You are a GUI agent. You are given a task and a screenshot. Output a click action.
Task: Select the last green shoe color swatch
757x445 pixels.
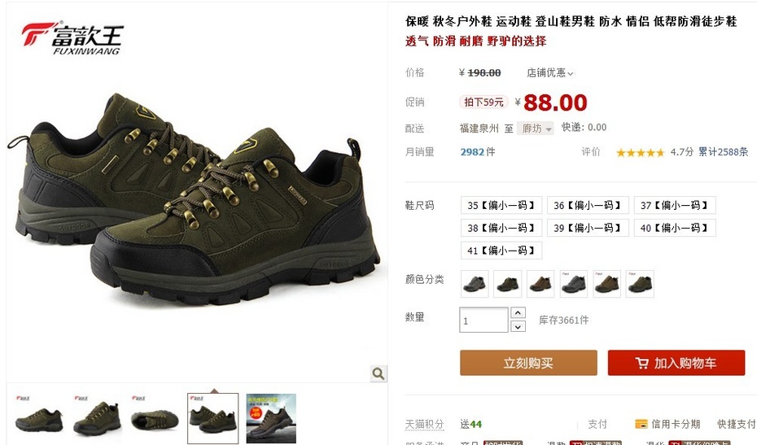tap(640, 284)
